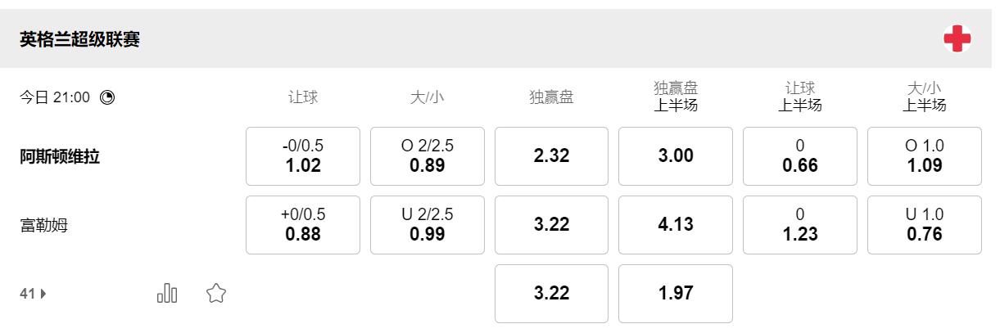Select first-half Under 1.0 at 0.76
Screen dimensions: 1000x333
coord(925,225)
